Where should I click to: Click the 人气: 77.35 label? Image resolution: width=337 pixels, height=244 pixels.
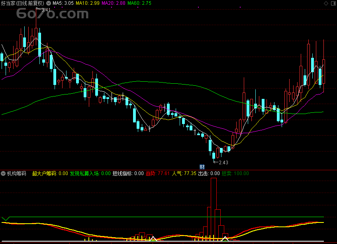184,173
